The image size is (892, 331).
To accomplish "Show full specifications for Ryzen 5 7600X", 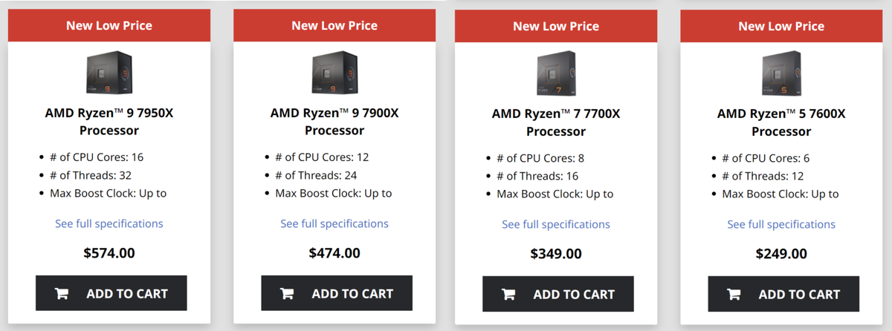I will [780, 224].
